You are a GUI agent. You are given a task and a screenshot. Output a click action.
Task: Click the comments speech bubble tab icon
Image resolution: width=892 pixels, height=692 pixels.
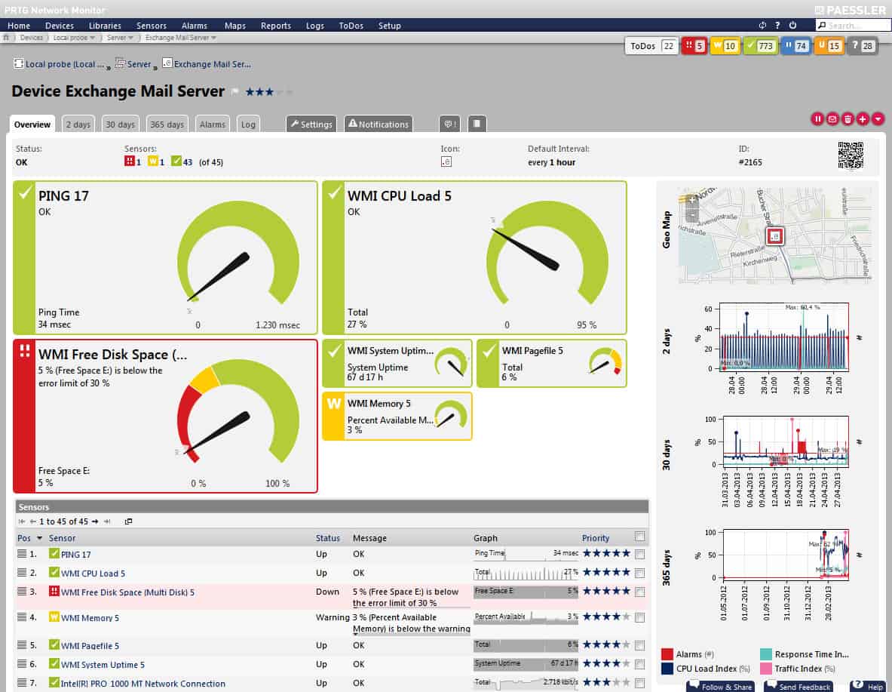pyautogui.click(x=449, y=124)
